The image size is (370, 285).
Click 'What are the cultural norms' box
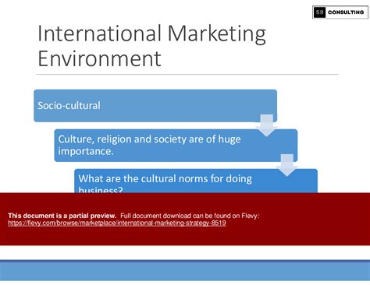click(196, 181)
